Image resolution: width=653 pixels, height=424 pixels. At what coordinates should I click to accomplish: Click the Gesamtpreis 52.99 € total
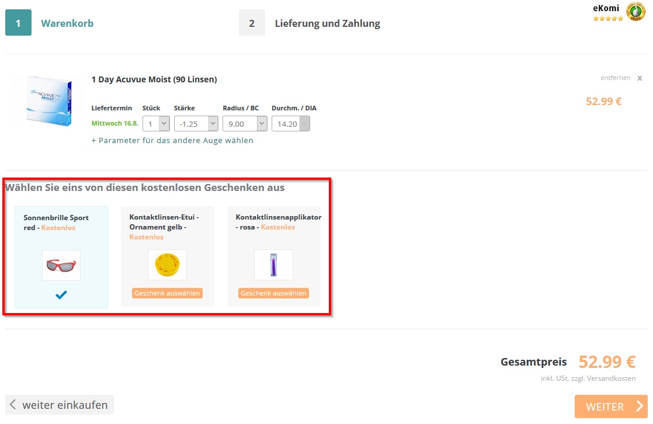coord(607,362)
